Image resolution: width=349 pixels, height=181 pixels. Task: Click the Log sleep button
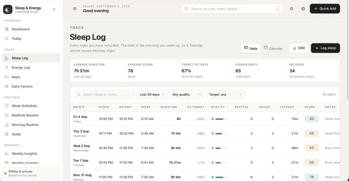(x=325, y=48)
